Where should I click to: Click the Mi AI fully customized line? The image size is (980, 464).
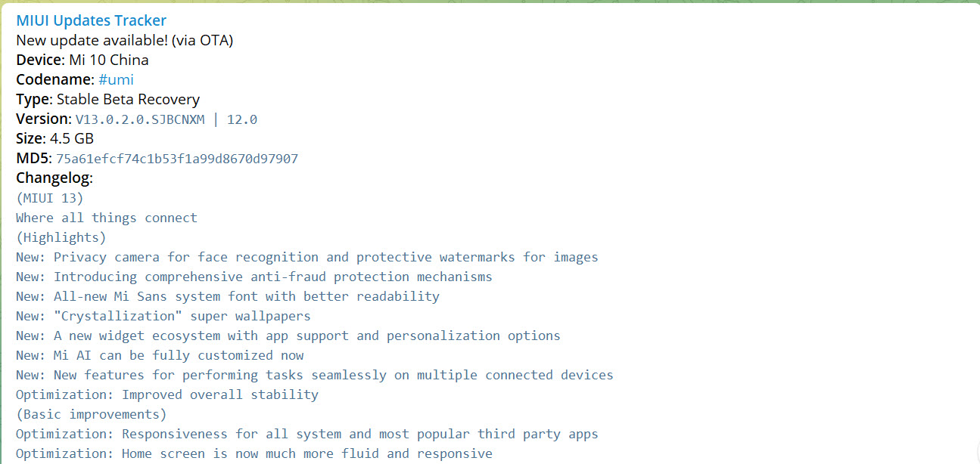click(160, 355)
